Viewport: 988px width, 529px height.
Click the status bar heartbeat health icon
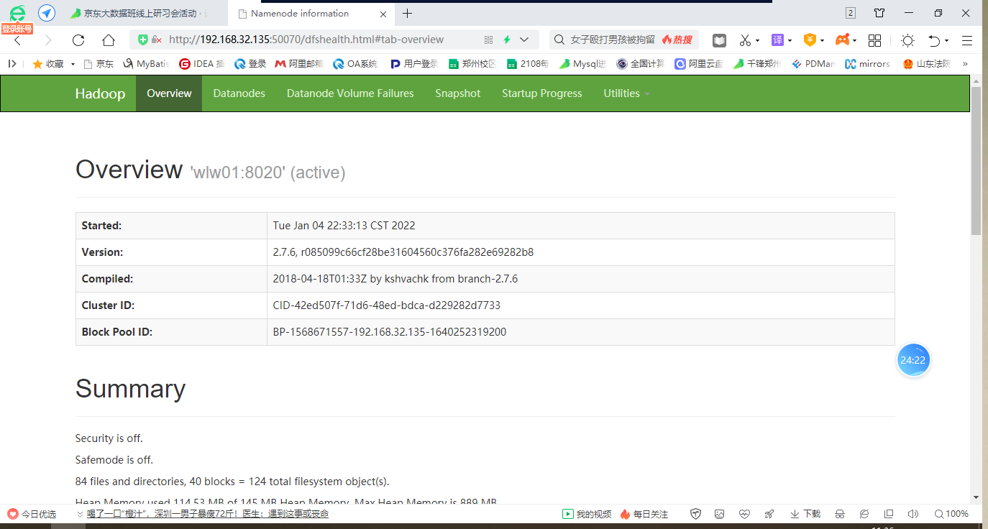tap(744, 514)
